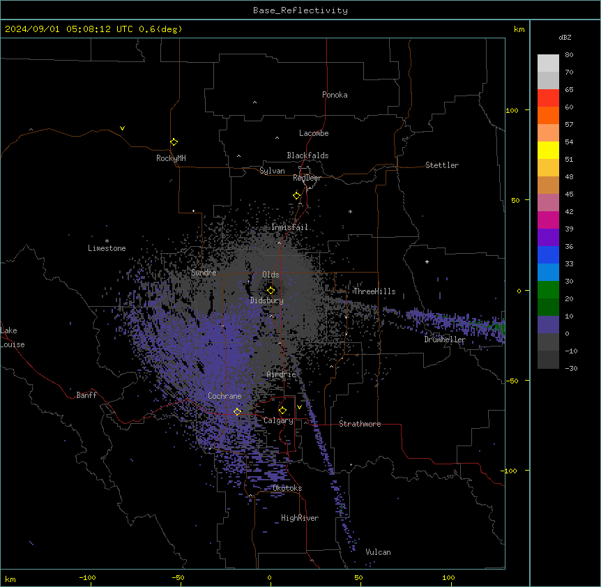Select the bright green legend swatch

548,290
